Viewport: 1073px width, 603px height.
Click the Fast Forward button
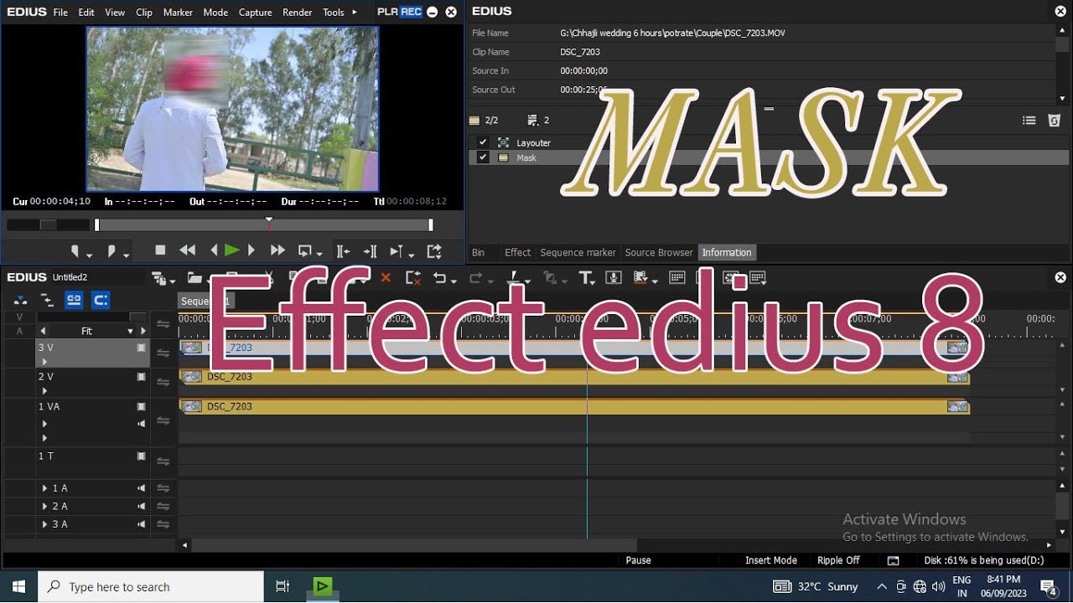[x=277, y=250]
